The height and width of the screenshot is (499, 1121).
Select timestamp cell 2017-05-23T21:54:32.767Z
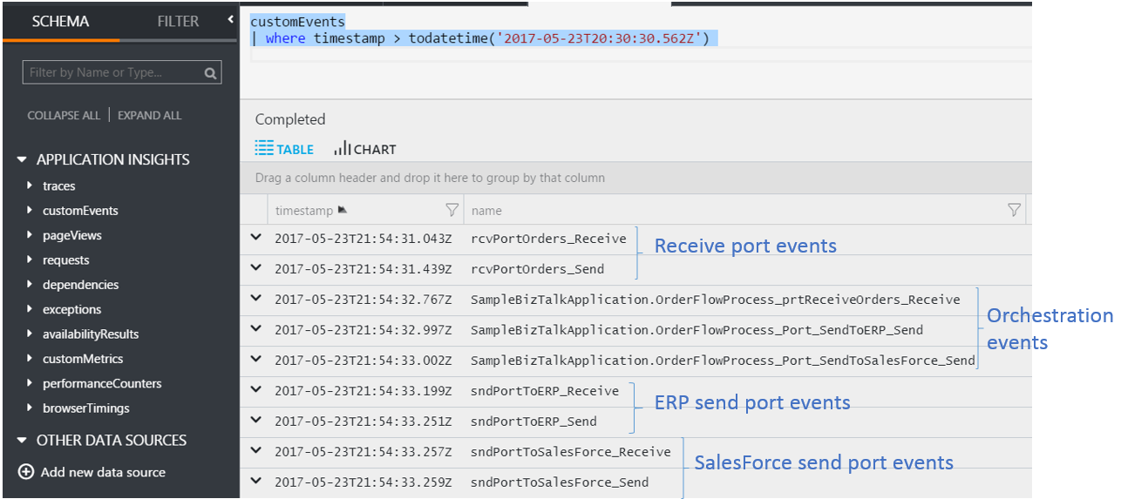tap(363, 300)
